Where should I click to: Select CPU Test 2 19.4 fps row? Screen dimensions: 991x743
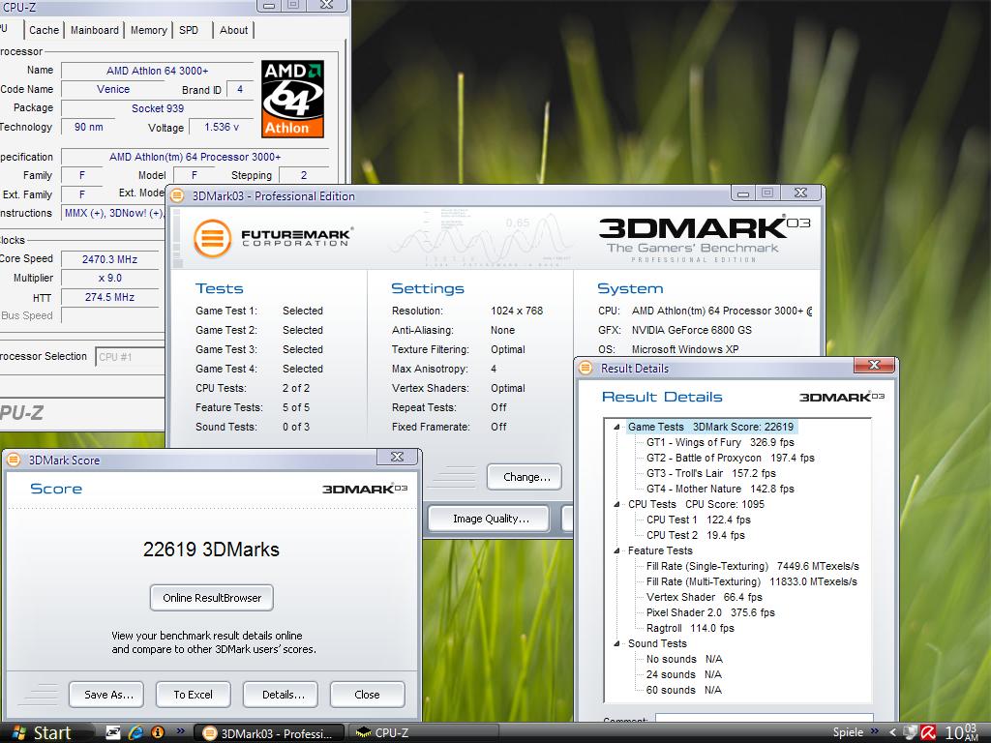695,535
